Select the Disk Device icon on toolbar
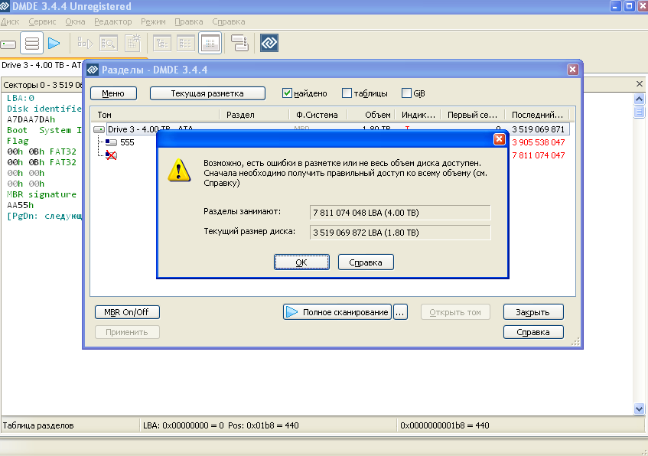The width and height of the screenshot is (648, 456). pyautogui.click(x=9, y=44)
